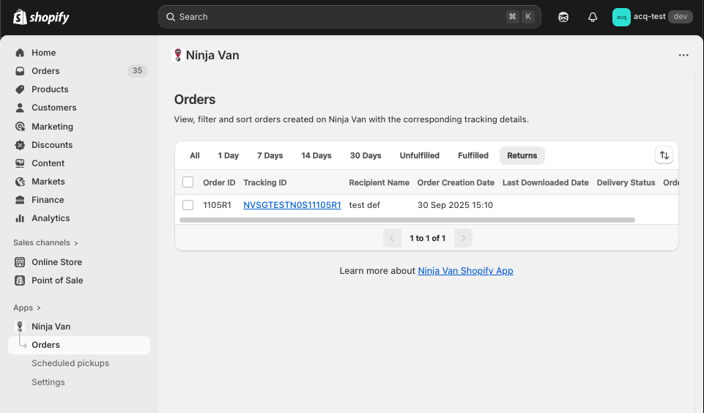This screenshot has width=704, height=413.
Task: Open the acq-test store account menu
Action: [x=651, y=17]
